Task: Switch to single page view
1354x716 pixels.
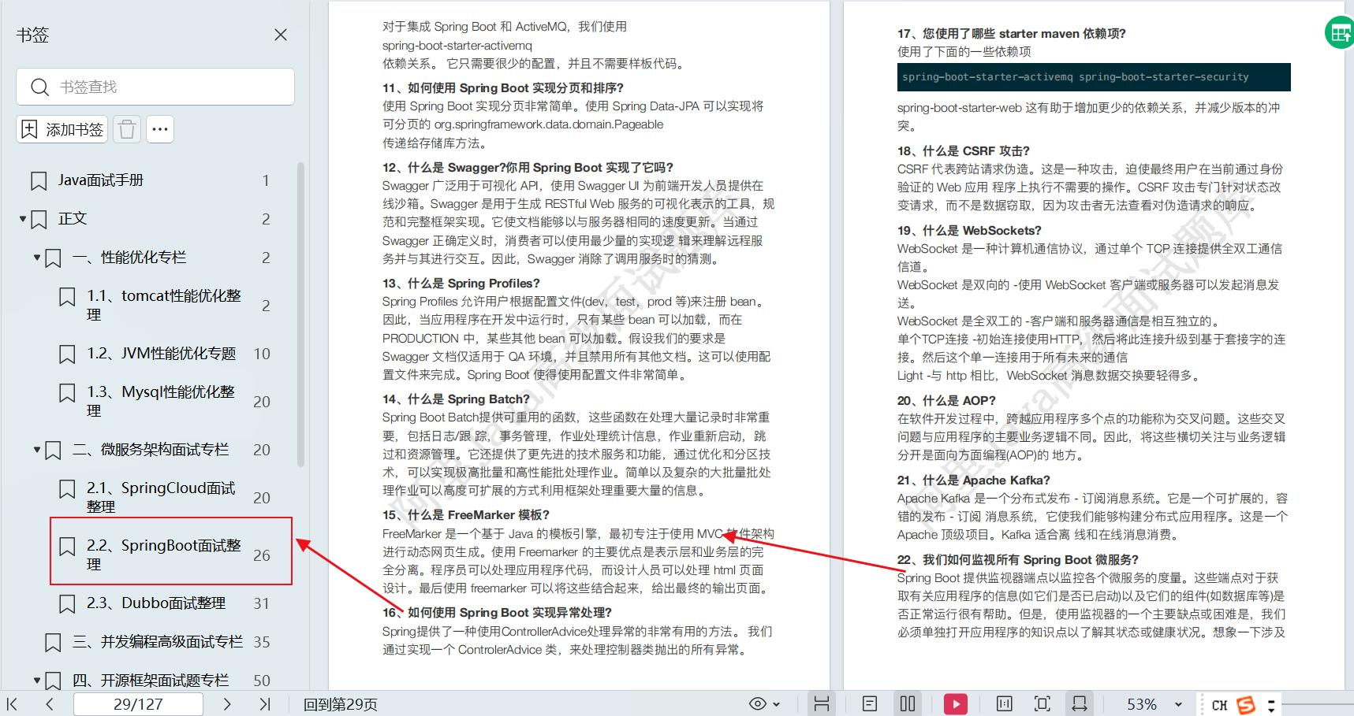Action: click(870, 704)
